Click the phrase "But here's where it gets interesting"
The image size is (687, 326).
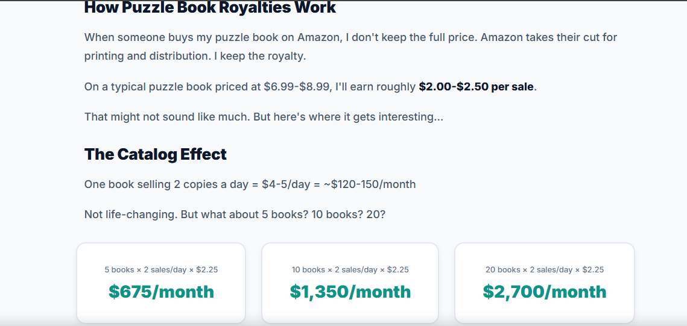click(x=348, y=116)
